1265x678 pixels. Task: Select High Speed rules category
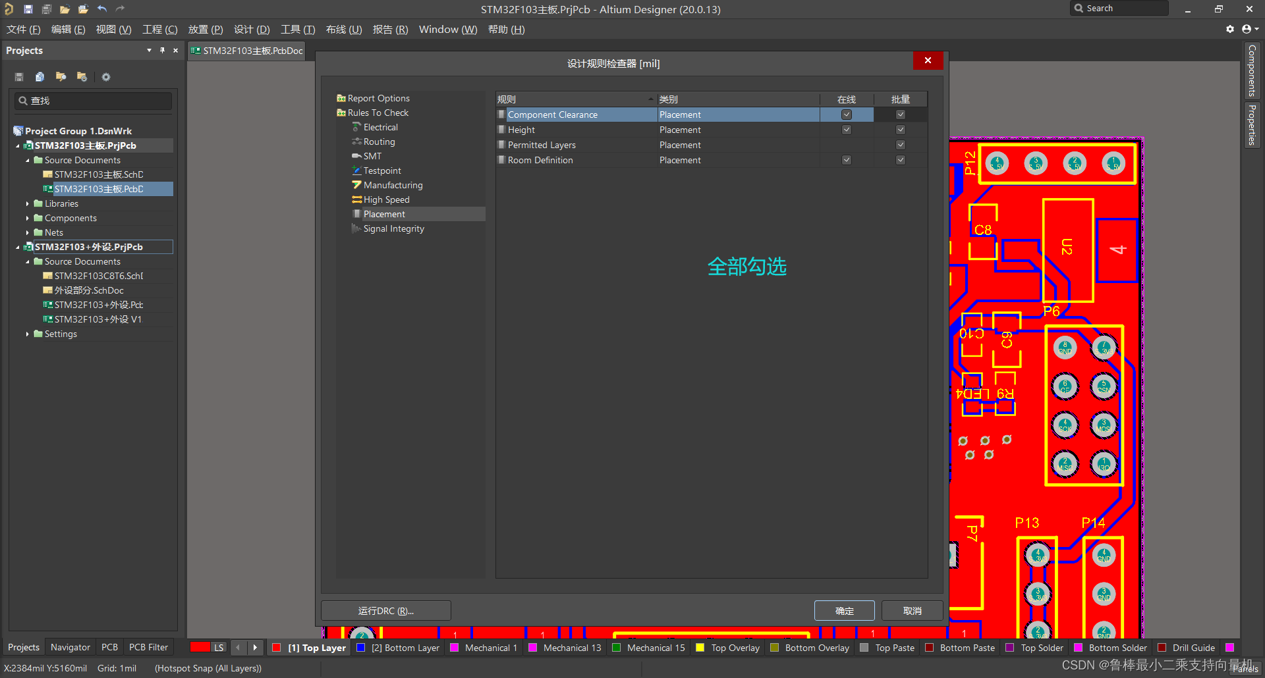[386, 199]
